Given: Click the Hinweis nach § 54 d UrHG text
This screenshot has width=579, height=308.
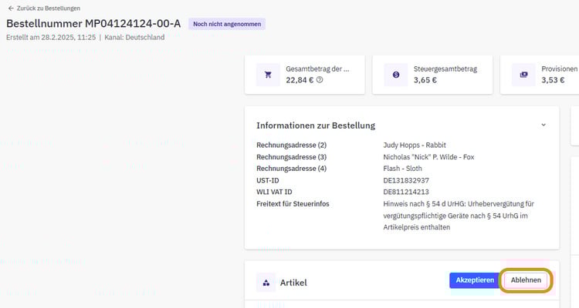Looking at the screenshot, I should pos(459,216).
